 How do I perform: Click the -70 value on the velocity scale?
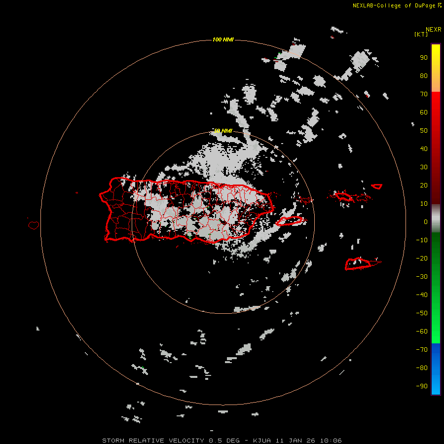[422, 350]
